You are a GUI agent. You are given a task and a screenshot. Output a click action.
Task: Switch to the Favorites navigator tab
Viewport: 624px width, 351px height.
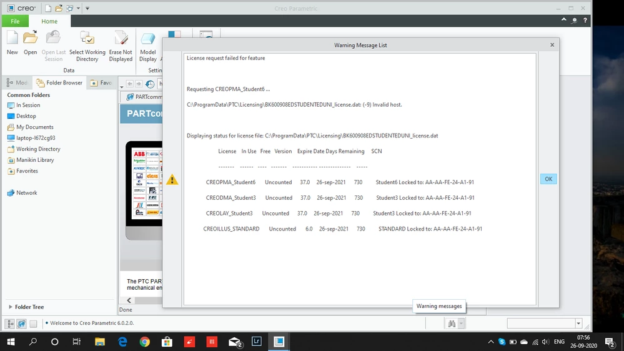[x=101, y=83]
